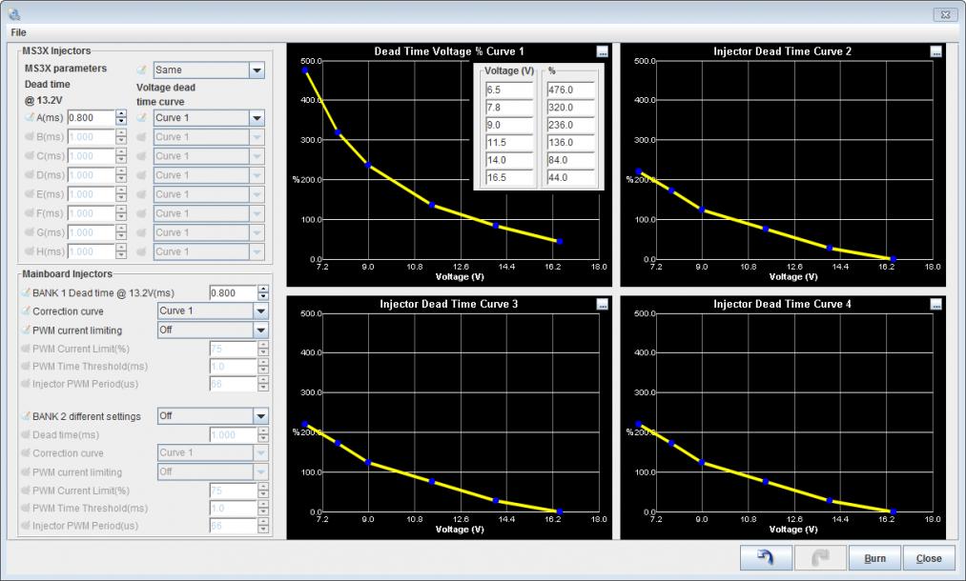966x581 pixels.
Task: Click pencil icon next to A(ms) field
Action: click(x=29, y=118)
